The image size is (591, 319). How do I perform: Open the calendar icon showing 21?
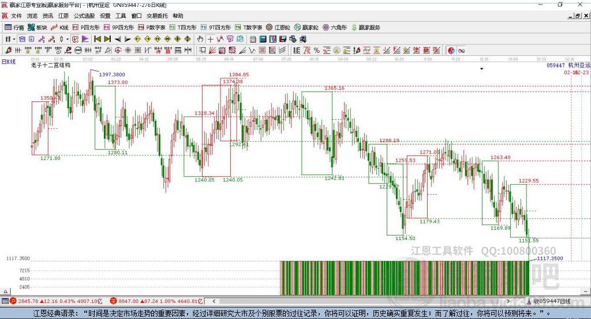(253, 39)
